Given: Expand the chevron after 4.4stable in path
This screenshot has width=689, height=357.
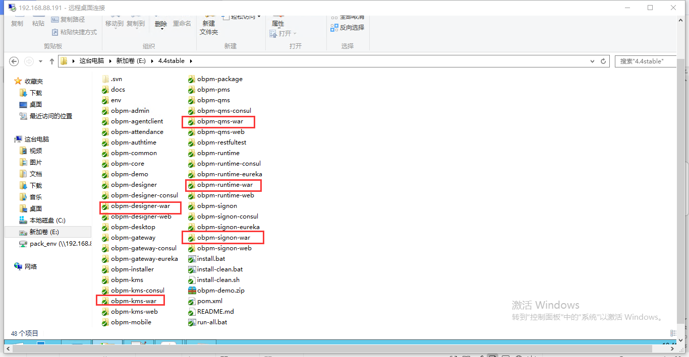Looking at the screenshot, I should tap(190, 61).
